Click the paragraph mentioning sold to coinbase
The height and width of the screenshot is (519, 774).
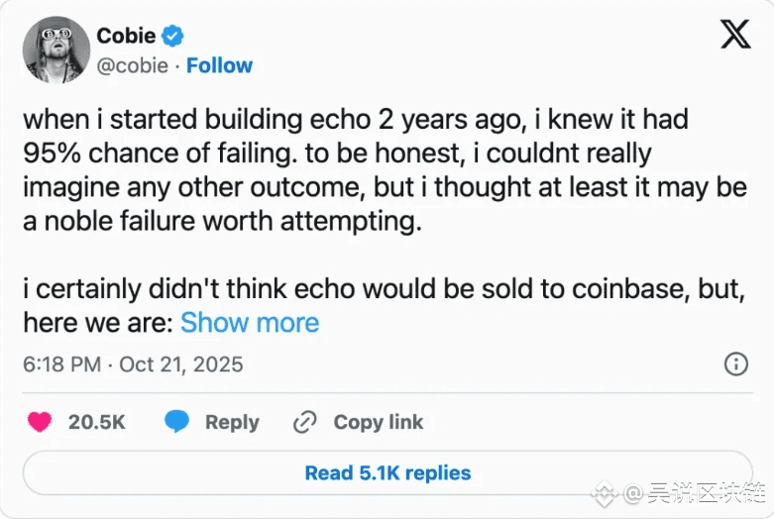(377, 292)
